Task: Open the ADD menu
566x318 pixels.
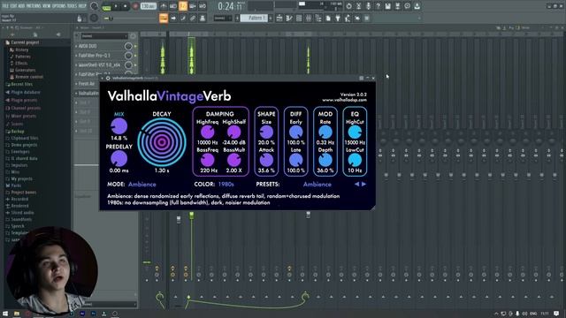Action: pos(21,6)
